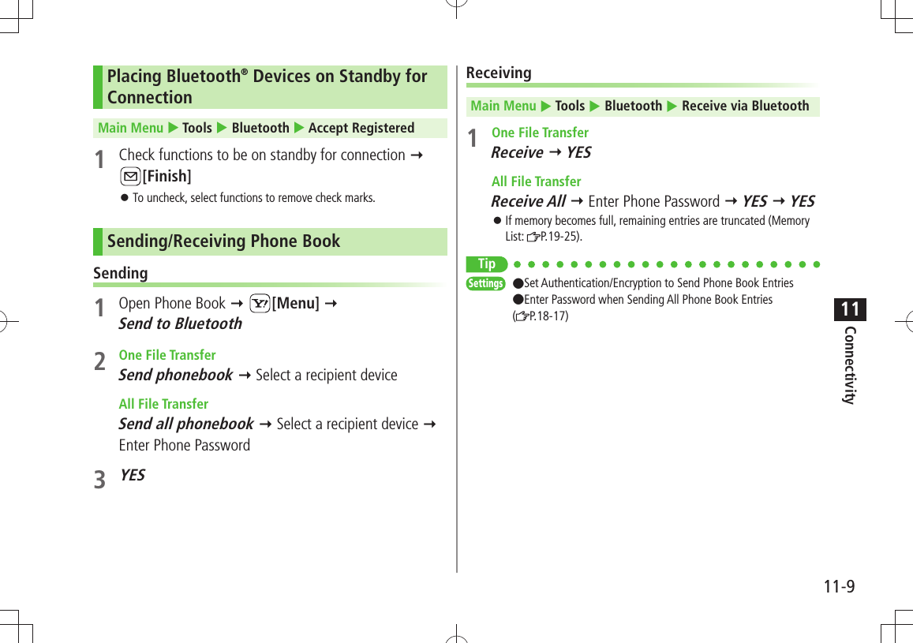
Task: Click the pointing-hand icon beside P.19-25
Action: pos(533,237)
